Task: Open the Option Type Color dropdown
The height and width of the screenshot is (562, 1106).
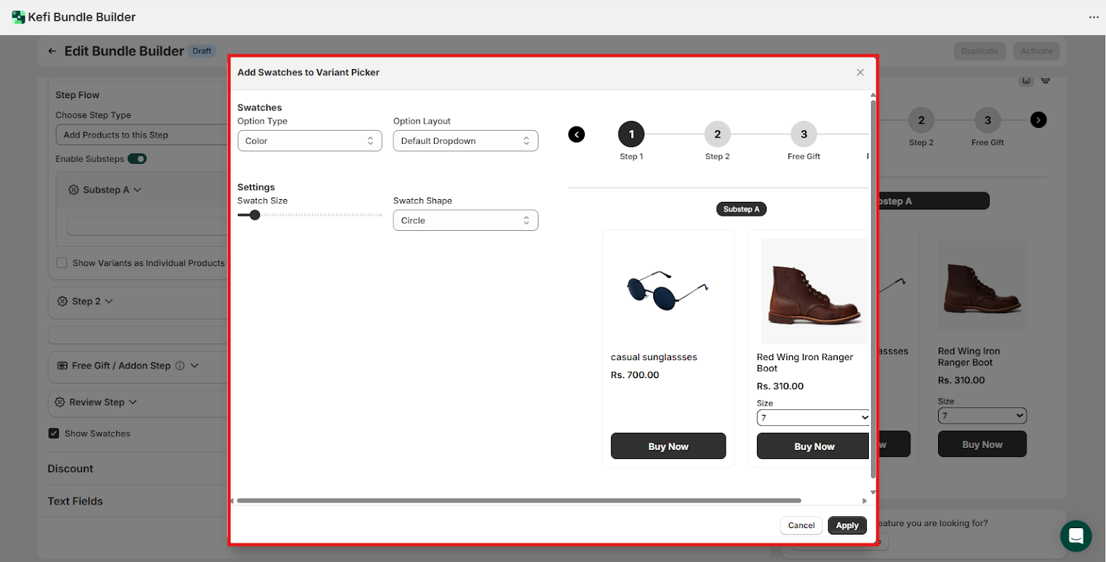Action: [309, 141]
